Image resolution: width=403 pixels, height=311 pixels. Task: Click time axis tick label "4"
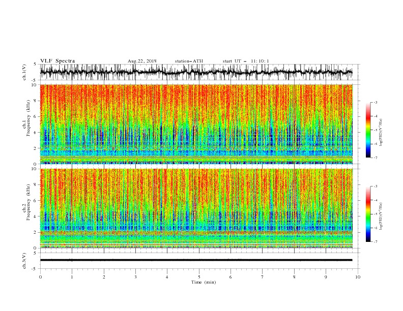tap(167, 277)
